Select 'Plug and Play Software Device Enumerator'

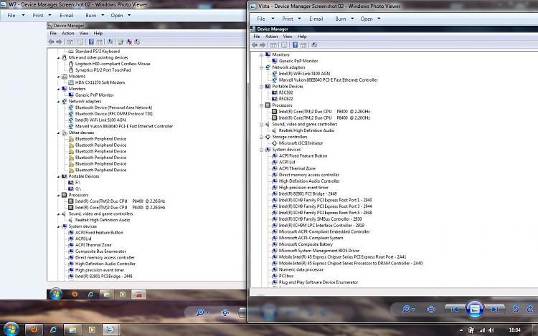tap(318, 282)
